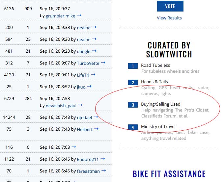Visit the Ministry of Travel forum
Viewport: 224px width, 182px height.
click(158, 126)
